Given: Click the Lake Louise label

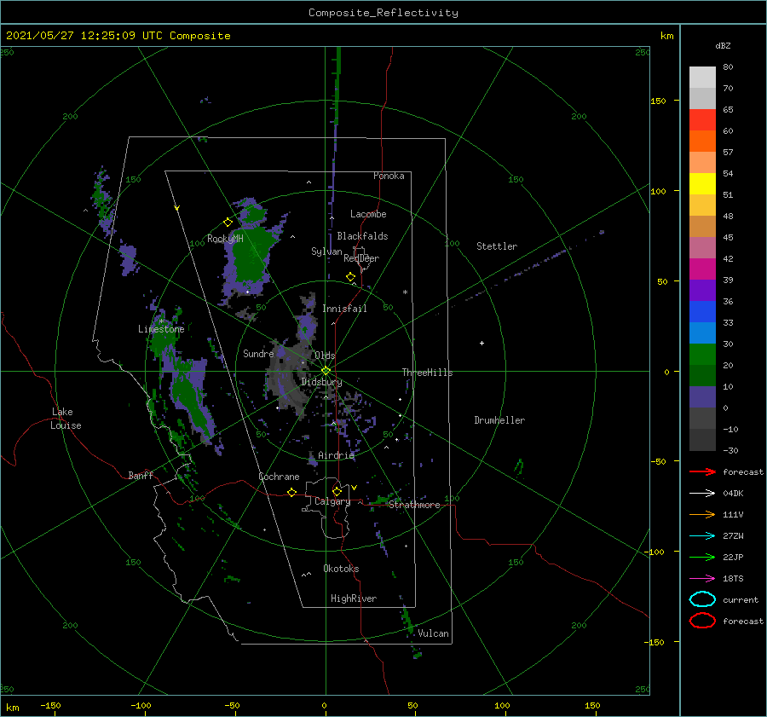Looking at the screenshot, I should pos(66,419).
